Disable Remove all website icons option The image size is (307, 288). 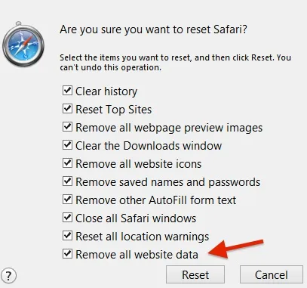(67, 163)
